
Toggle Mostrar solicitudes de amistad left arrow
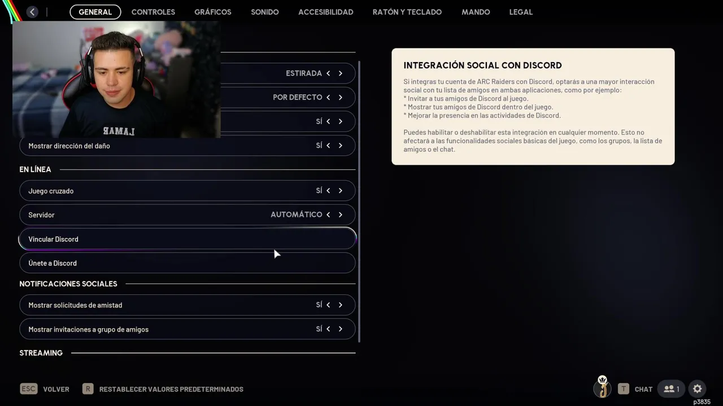click(x=328, y=305)
